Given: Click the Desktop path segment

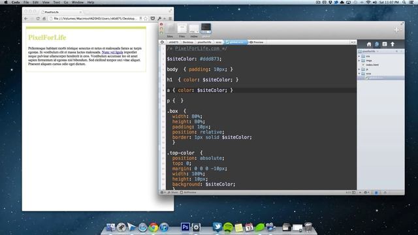Looking at the screenshot, I should pos(187,42).
